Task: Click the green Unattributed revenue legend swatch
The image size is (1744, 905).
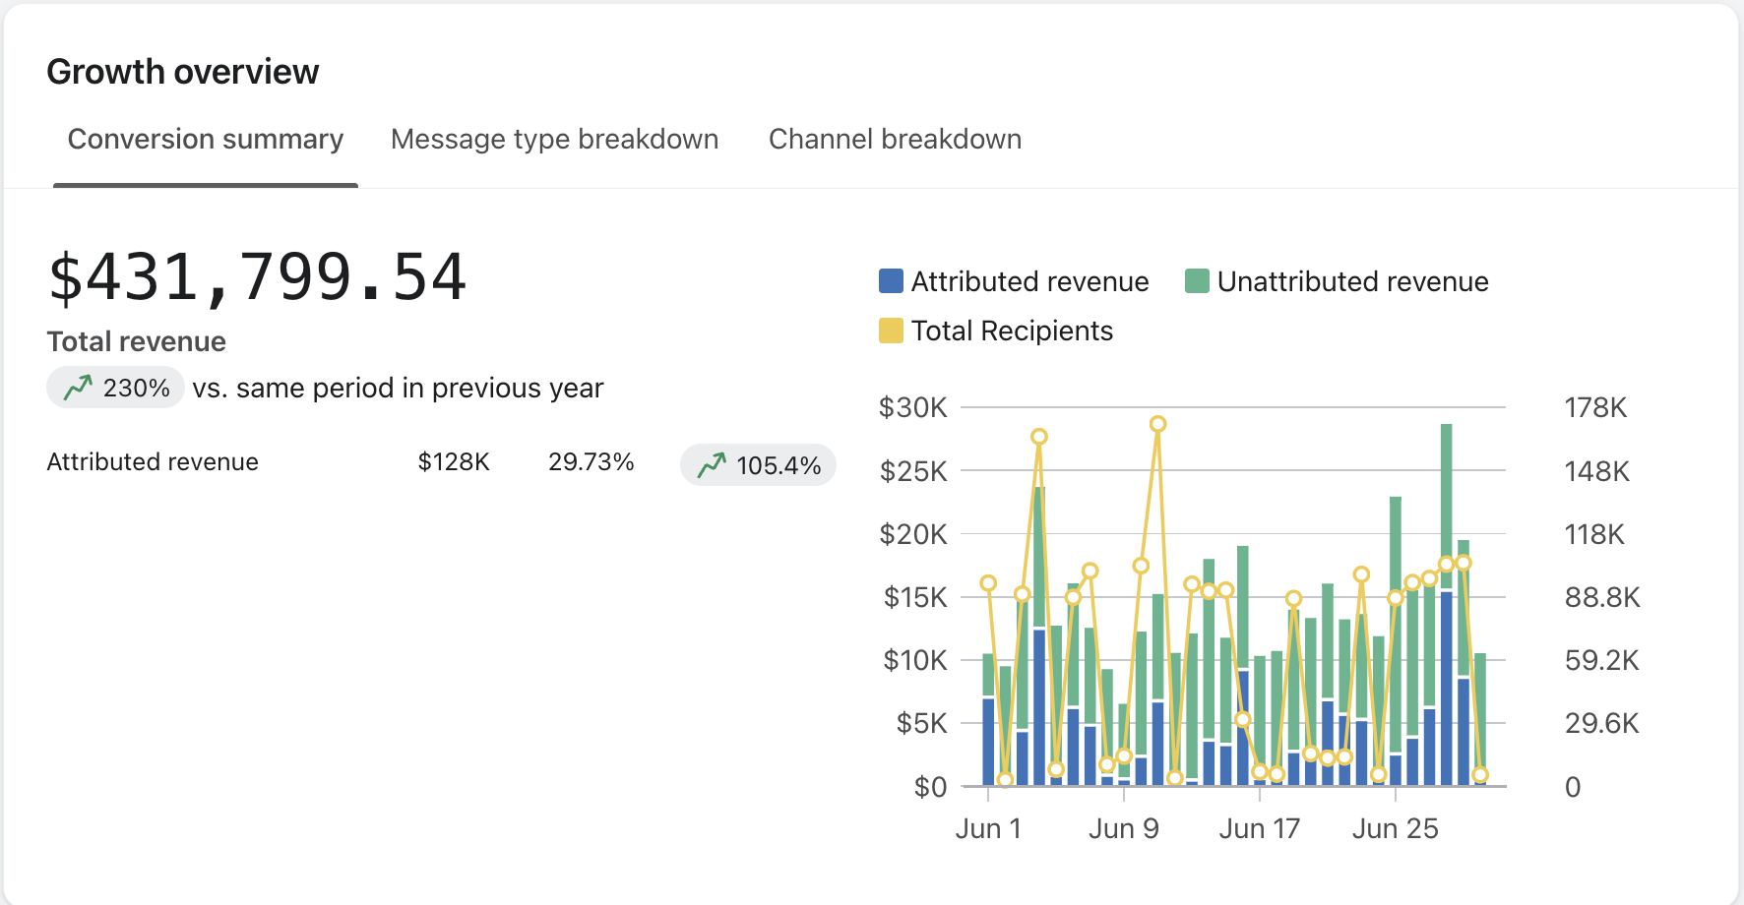Action: 1197,281
